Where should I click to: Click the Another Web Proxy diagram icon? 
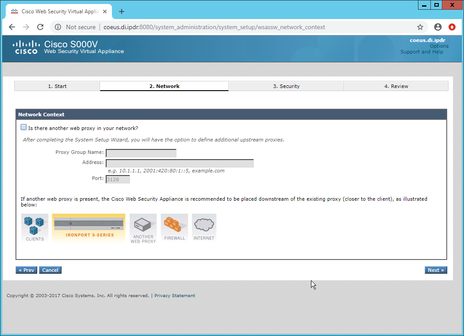[x=143, y=229]
